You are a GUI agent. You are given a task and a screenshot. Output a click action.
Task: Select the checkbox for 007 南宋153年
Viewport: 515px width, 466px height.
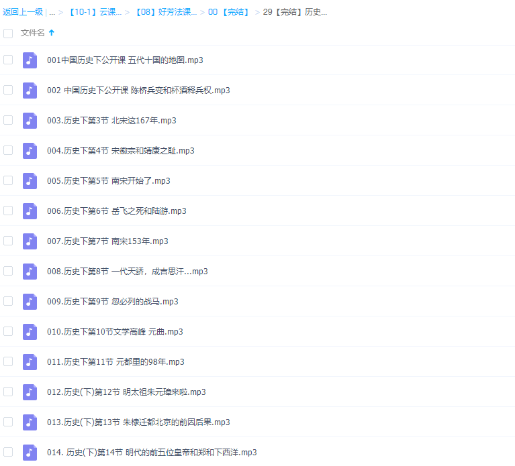[x=8, y=241]
